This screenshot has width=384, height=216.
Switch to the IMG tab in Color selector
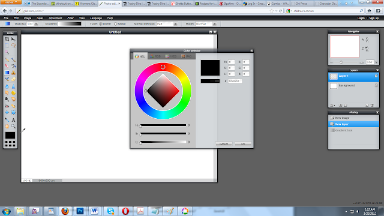187,56
